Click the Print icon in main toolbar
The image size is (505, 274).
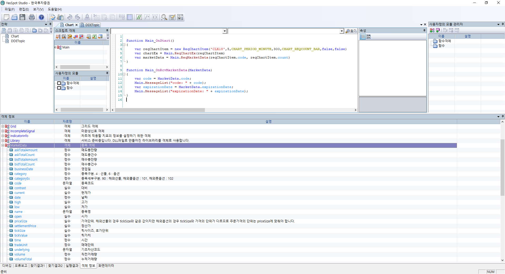point(32,17)
